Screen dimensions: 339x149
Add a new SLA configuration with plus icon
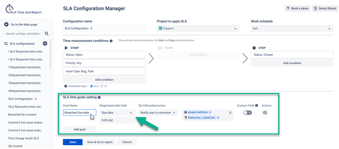(x=45, y=44)
